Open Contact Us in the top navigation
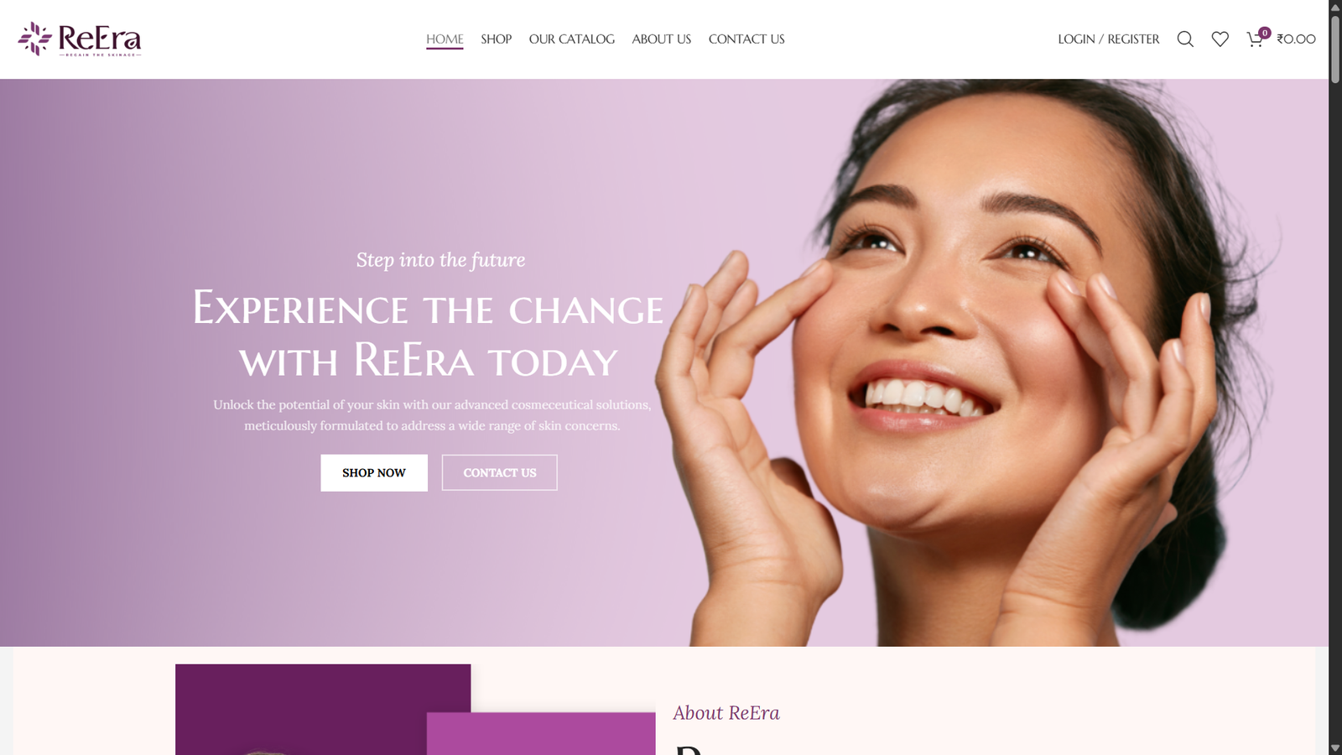Screen dimensions: 1342x755 tap(746, 39)
